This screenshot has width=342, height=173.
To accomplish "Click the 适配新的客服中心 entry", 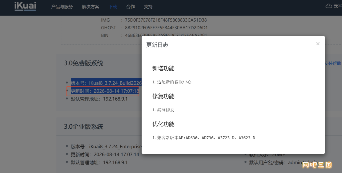I will [x=172, y=82].
